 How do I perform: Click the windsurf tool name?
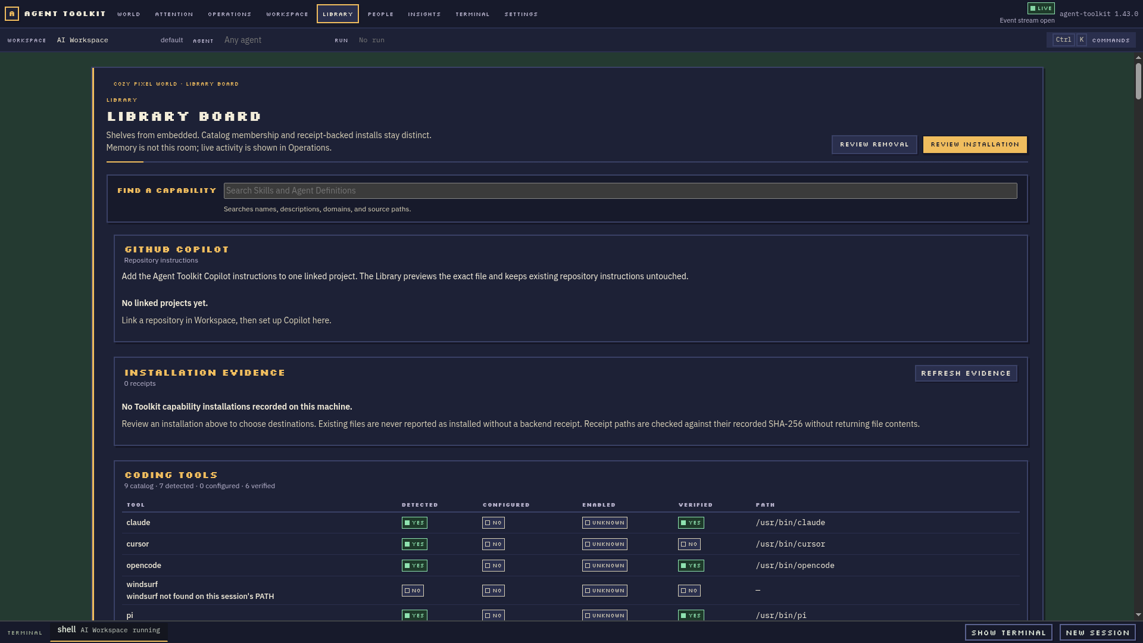142,585
